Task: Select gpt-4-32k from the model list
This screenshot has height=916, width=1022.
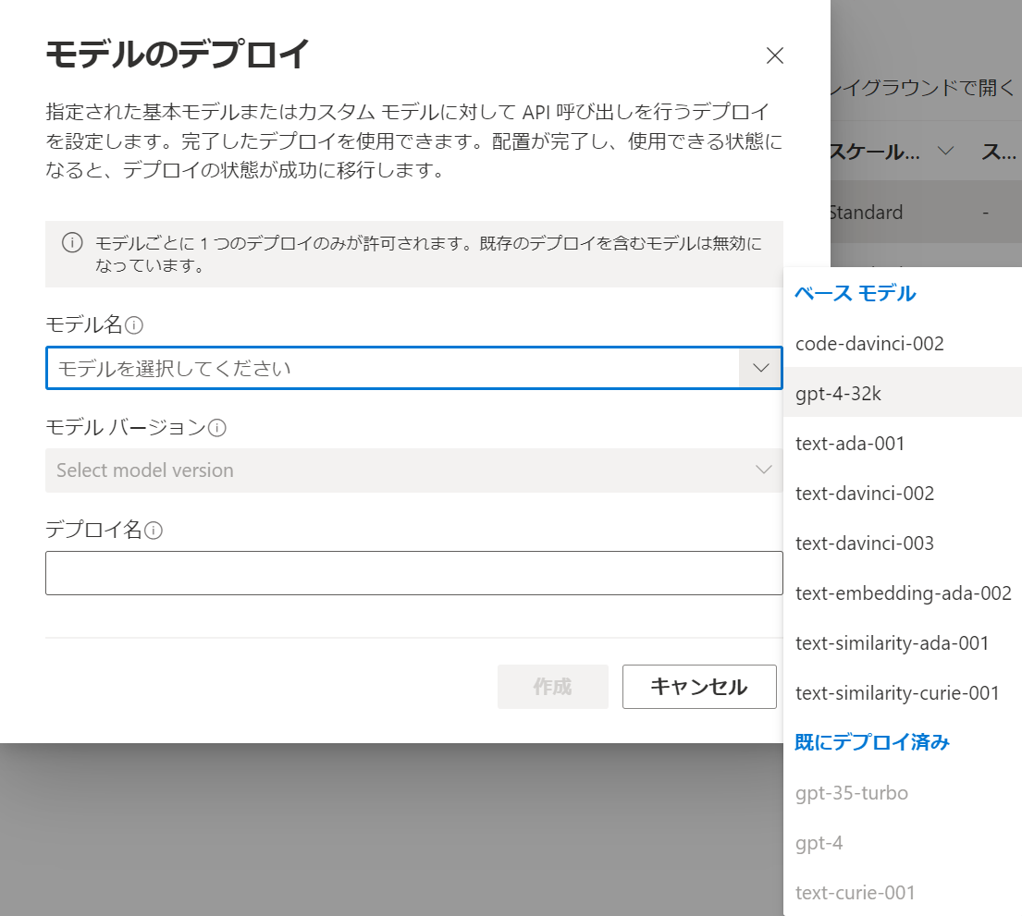Action: [x=902, y=393]
